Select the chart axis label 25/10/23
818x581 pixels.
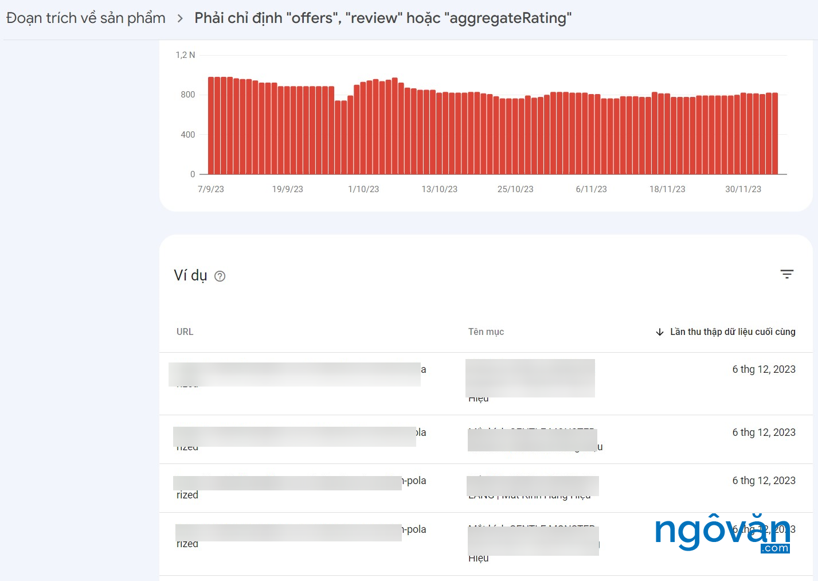tap(515, 189)
